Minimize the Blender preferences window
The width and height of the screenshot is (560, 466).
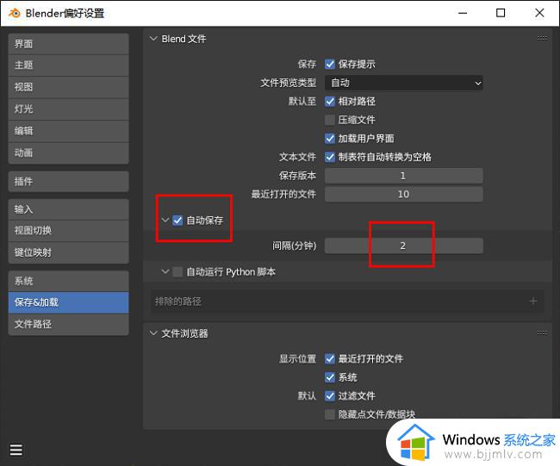[x=463, y=13]
